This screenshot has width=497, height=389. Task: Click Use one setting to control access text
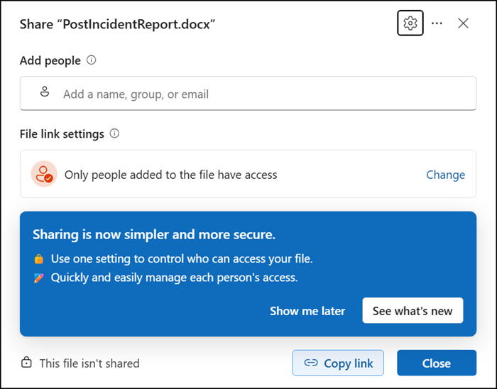182,259
